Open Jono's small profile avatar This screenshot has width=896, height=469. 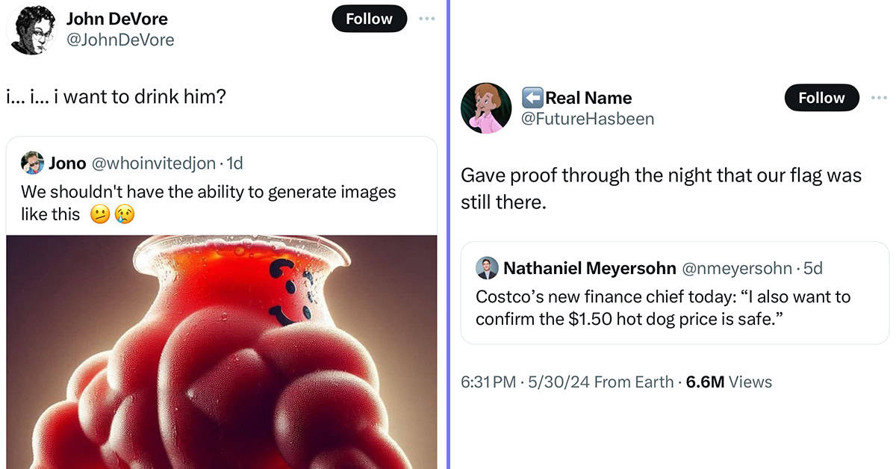[x=32, y=163]
